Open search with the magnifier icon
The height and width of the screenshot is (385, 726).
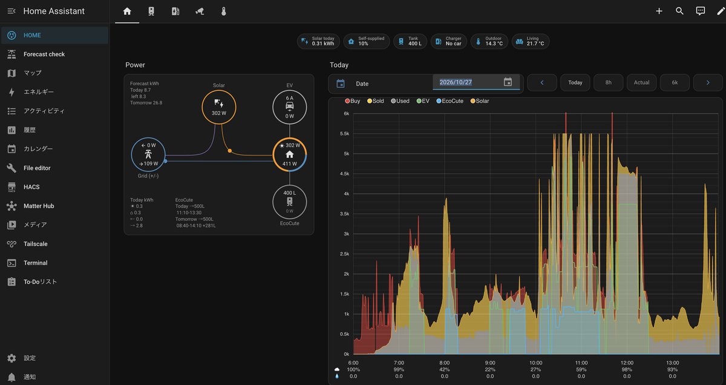coord(680,11)
